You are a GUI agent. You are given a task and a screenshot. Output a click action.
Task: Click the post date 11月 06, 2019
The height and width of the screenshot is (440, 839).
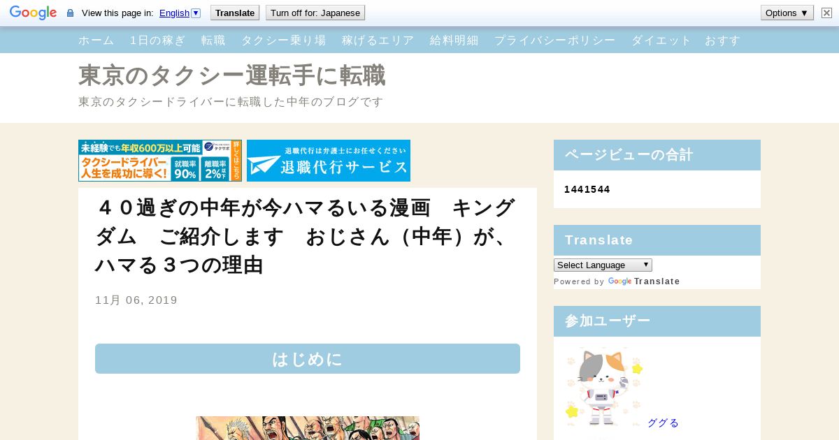pos(136,300)
